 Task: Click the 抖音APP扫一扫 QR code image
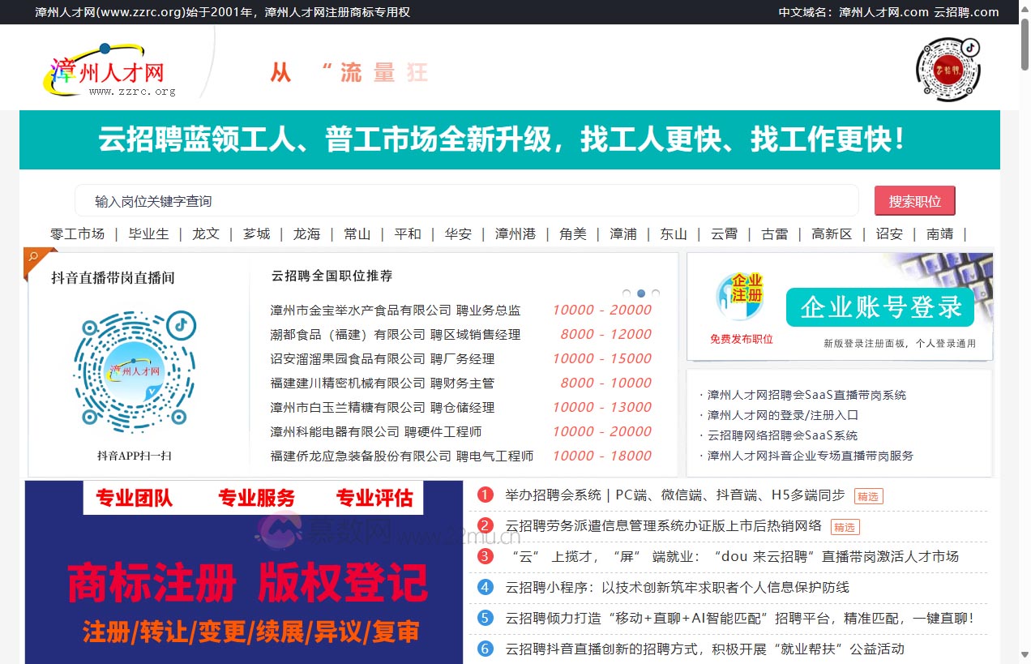(134, 371)
